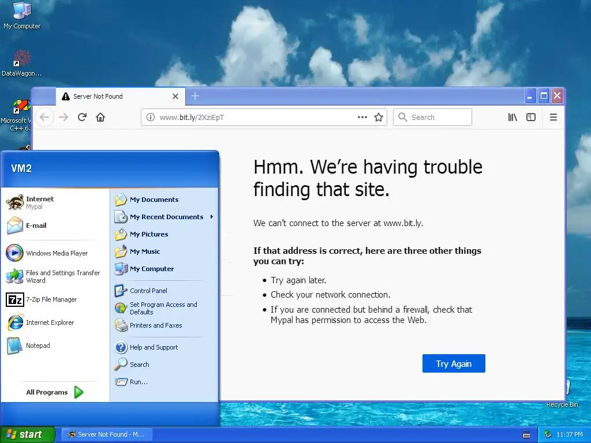
Task: Select Server Not Found taskbar button
Action: [106, 434]
